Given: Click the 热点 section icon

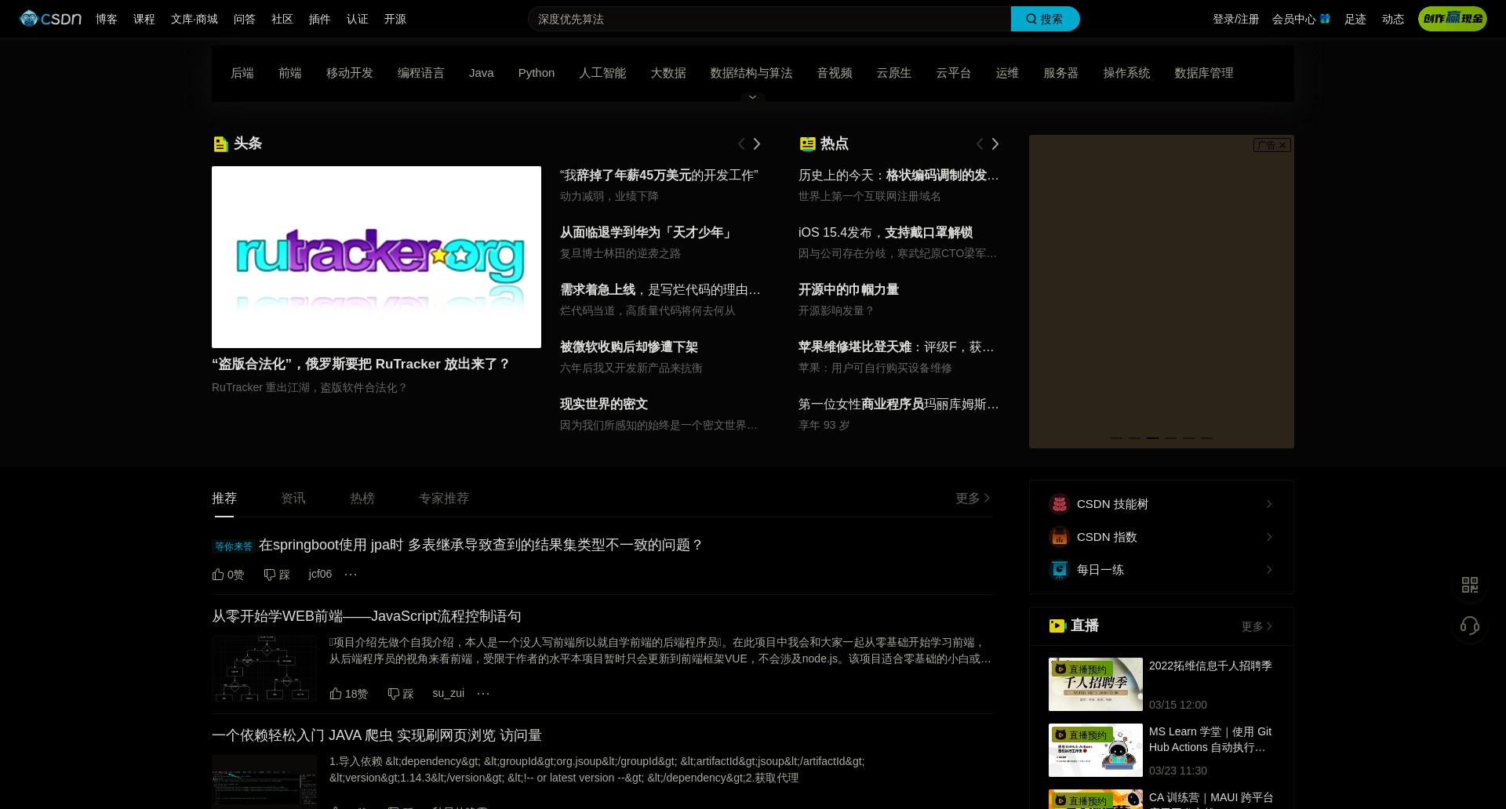Looking at the screenshot, I should 807,143.
